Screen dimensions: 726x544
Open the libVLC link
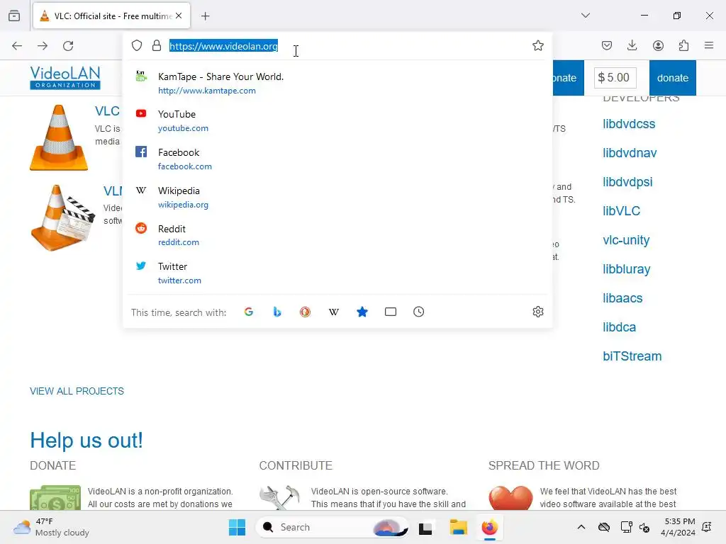pyautogui.click(x=621, y=211)
